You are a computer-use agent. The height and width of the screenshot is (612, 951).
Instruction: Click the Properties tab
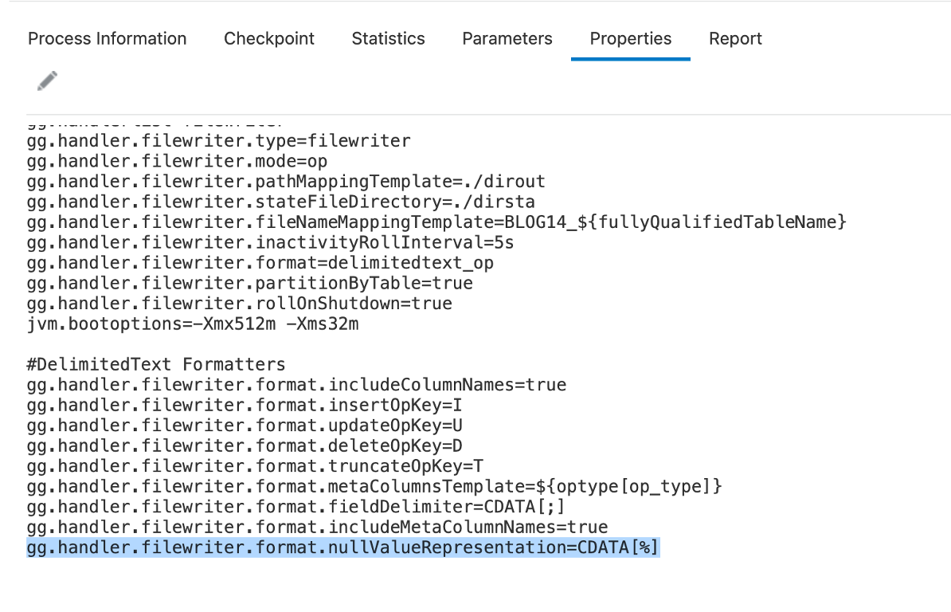tap(631, 39)
